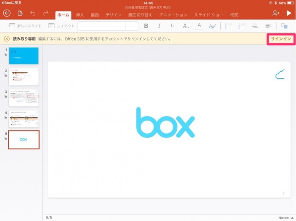This screenshot has width=296, height=221.
Task: Open more font formatting options A...
Action: 186,26
